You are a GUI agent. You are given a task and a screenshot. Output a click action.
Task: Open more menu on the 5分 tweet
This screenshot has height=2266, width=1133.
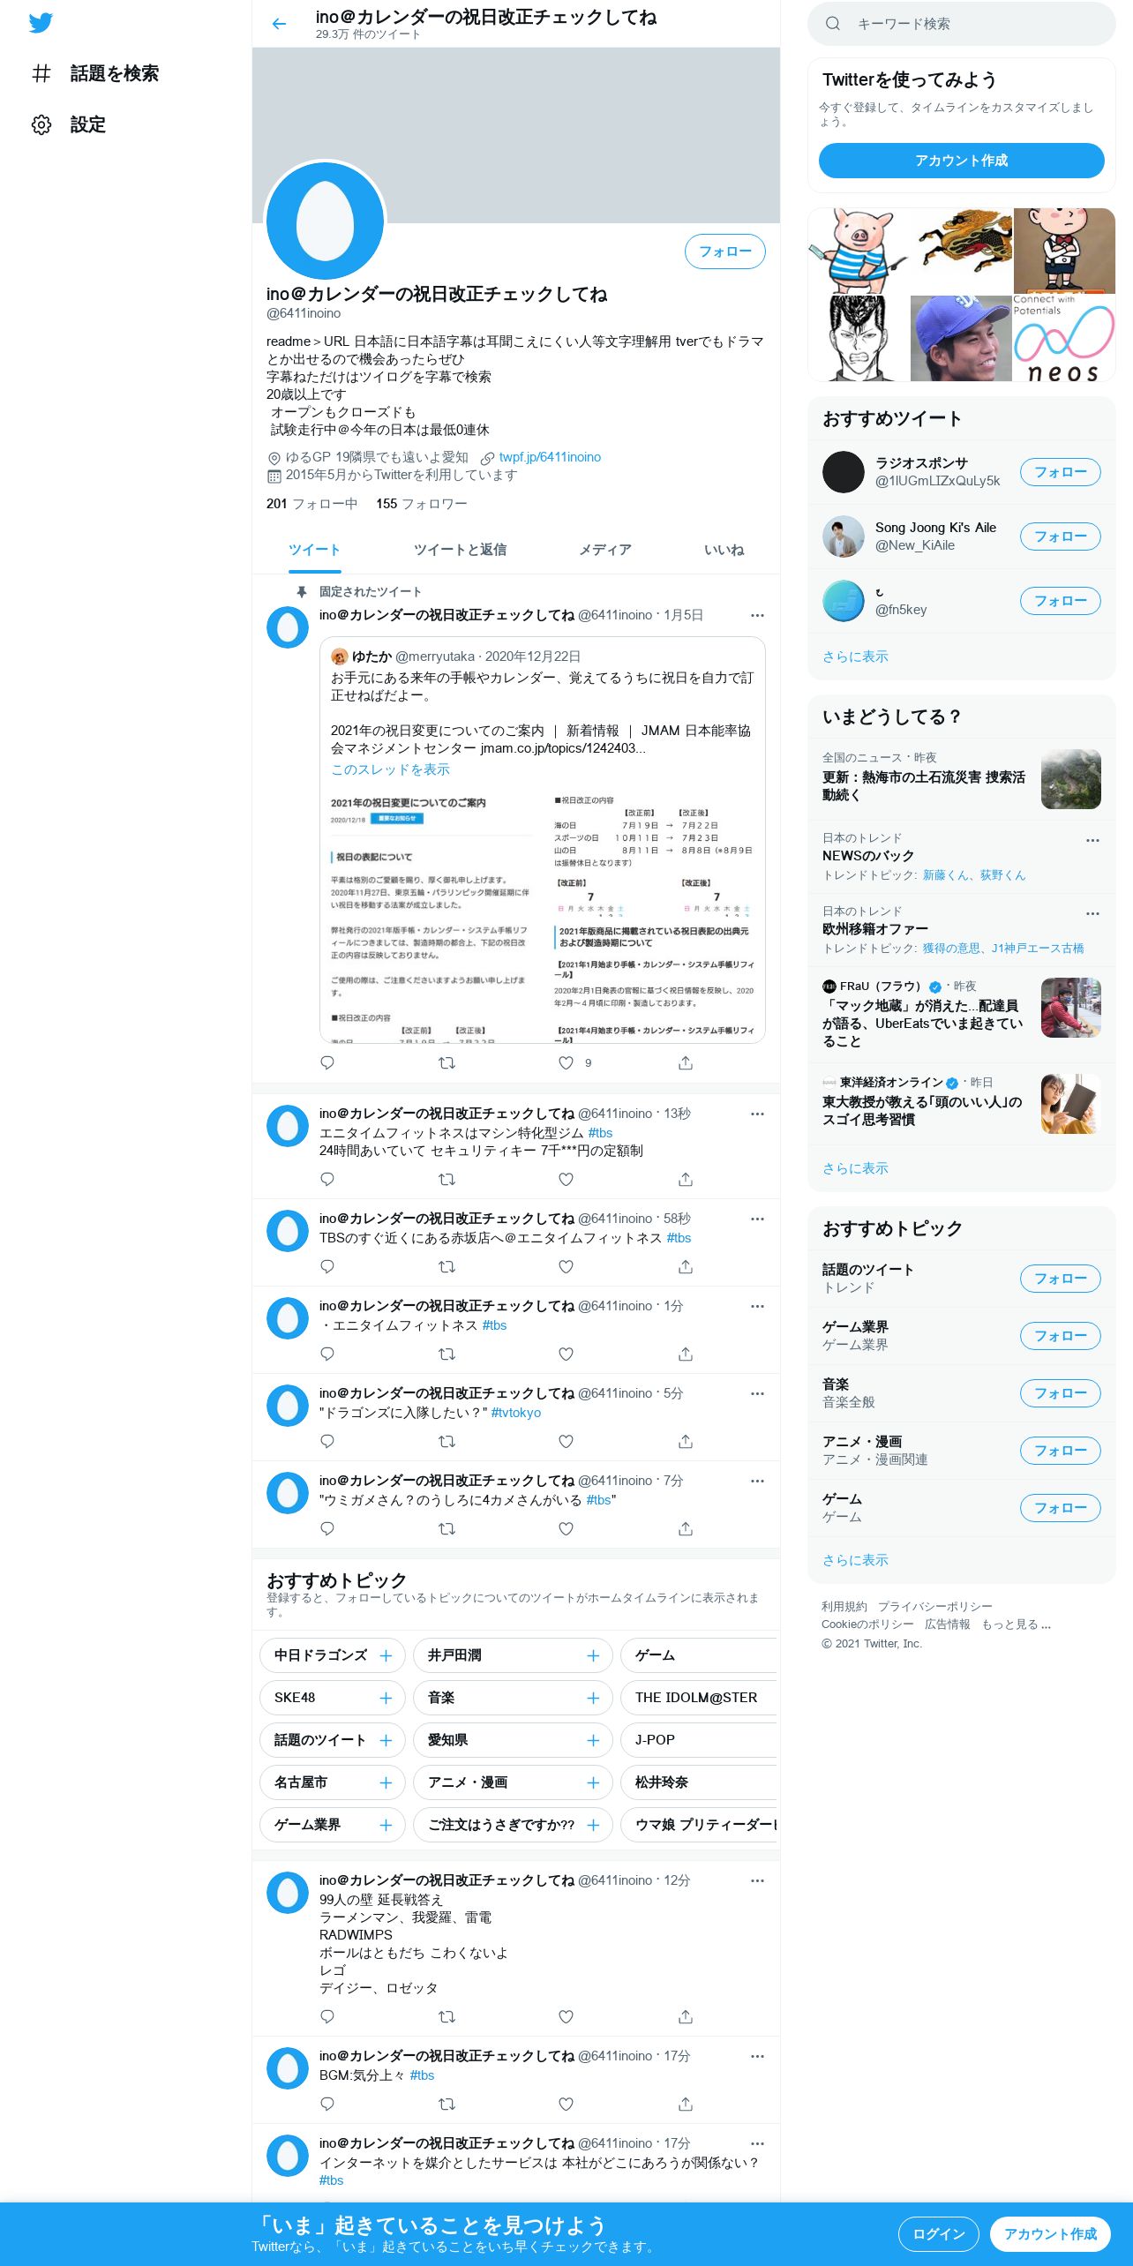tap(757, 1393)
